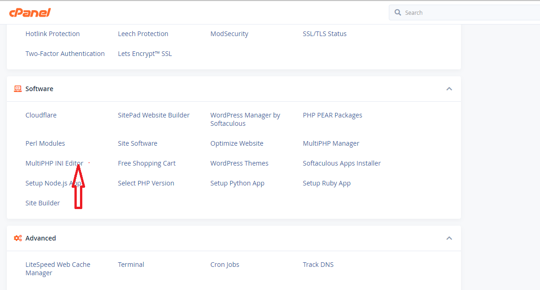Screen dimensions: 540x290
Task: Open Setup Python App
Action: pyautogui.click(x=237, y=183)
